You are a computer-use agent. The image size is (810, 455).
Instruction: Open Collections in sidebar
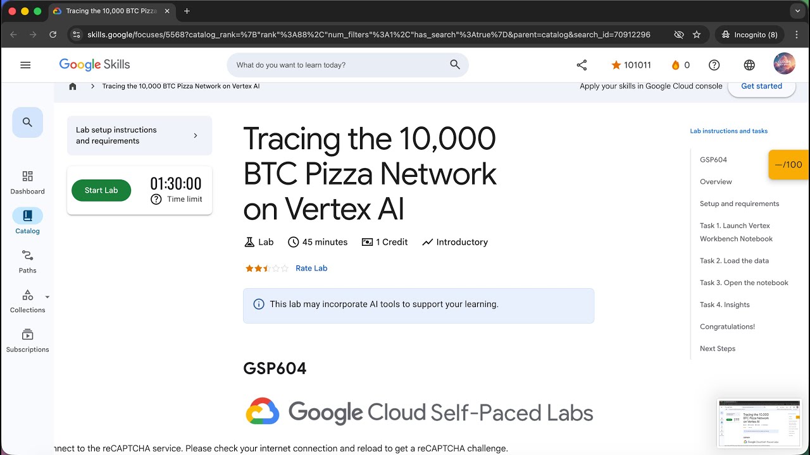(27, 301)
